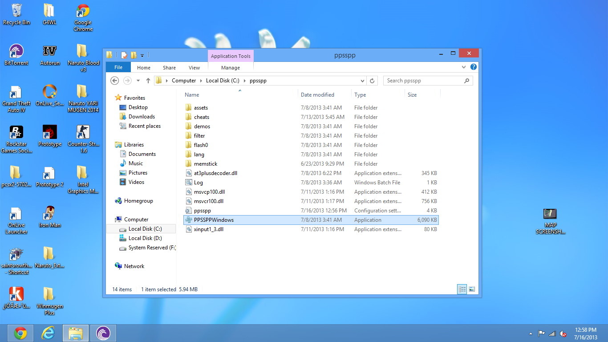The image size is (608, 342).
Task: Click the Log batch file icon
Action: point(189,183)
